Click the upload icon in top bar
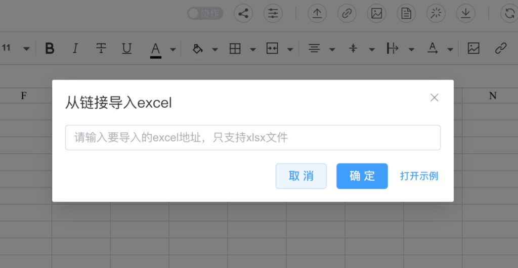This screenshot has width=518, height=268. [x=317, y=14]
